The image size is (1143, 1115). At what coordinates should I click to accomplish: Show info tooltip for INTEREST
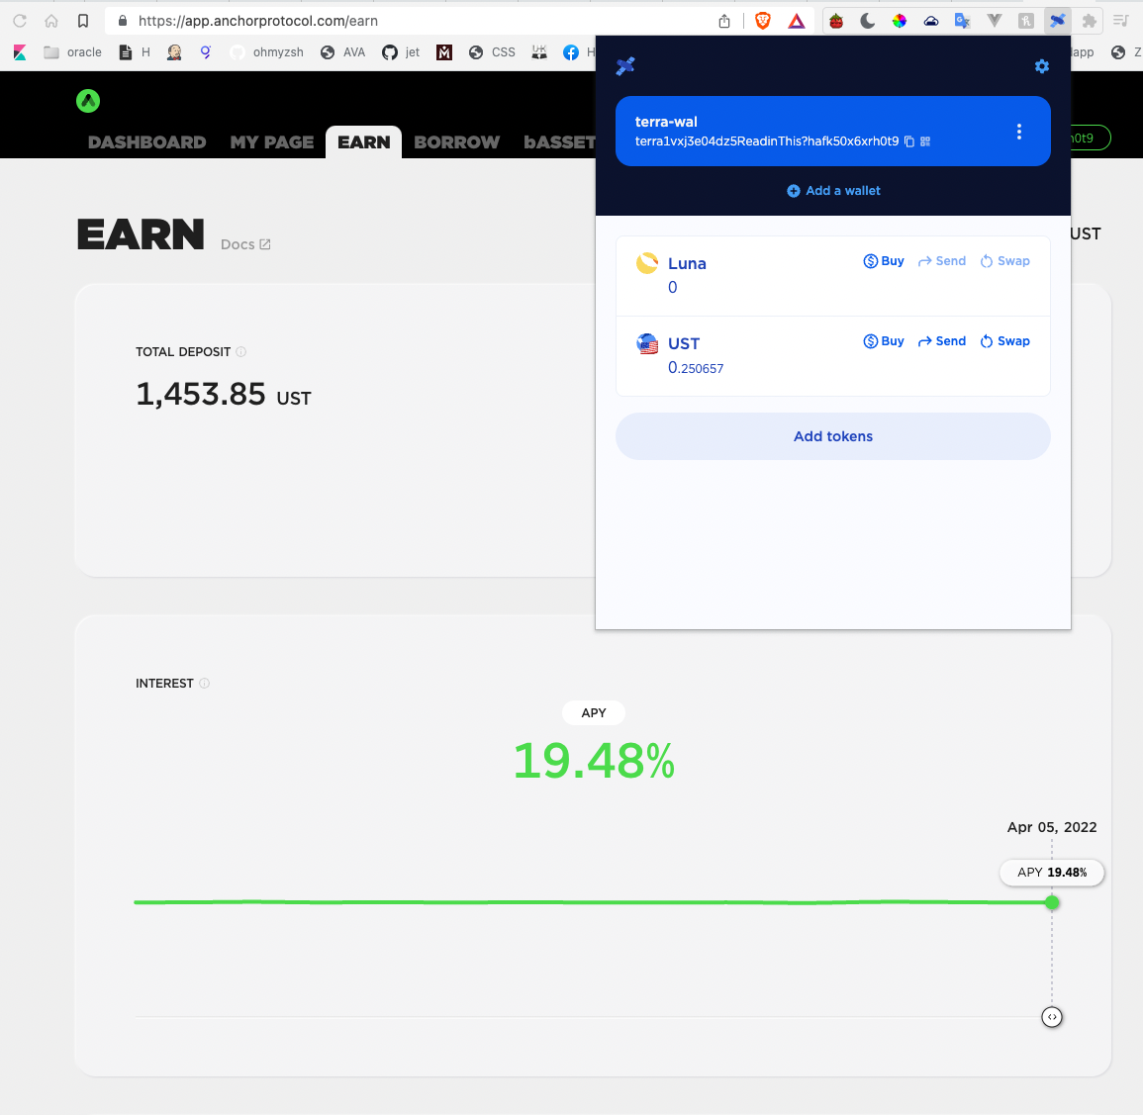point(204,683)
